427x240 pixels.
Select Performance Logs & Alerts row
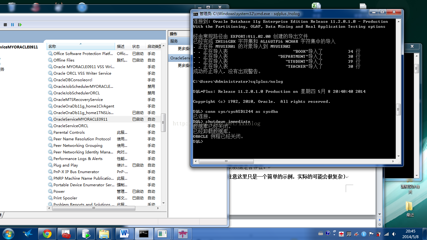coord(104,158)
